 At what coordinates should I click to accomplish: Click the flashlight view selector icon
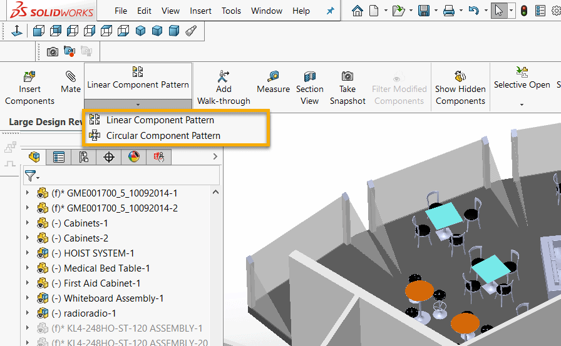coord(191,31)
